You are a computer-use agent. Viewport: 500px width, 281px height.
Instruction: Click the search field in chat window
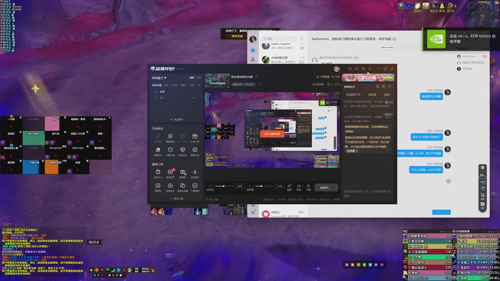[x=279, y=39]
